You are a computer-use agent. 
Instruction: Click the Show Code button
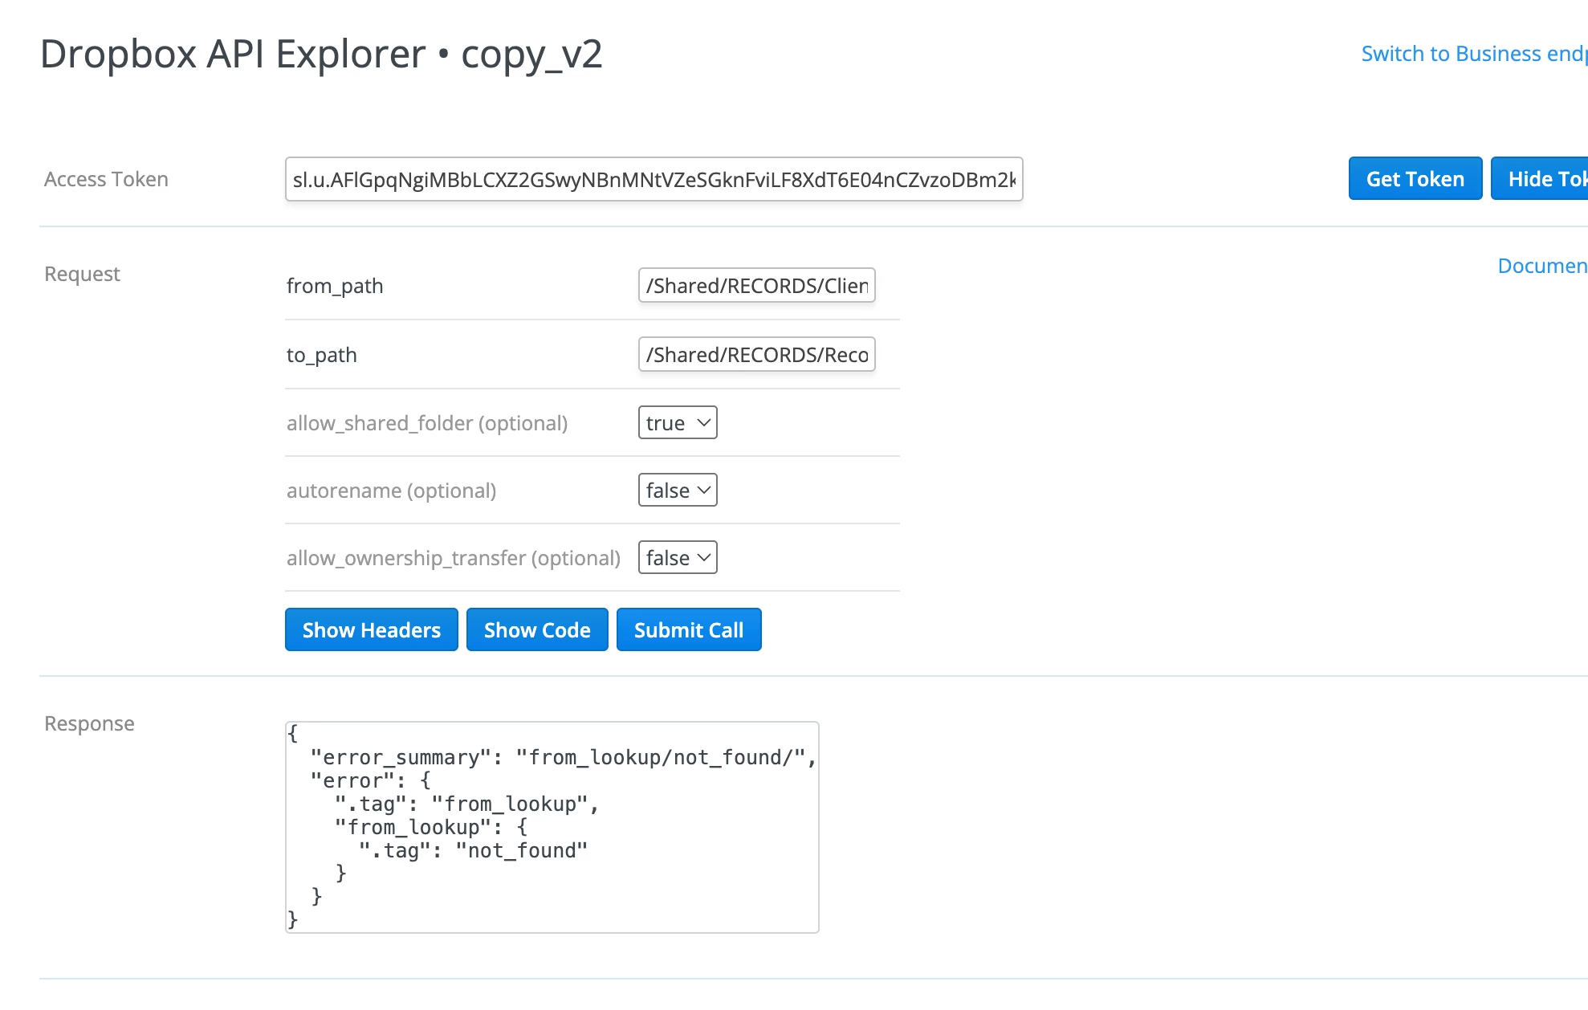pyautogui.click(x=537, y=630)
